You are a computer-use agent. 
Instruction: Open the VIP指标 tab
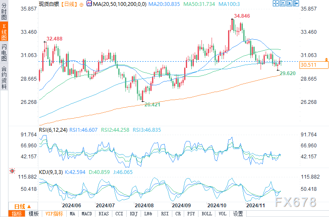(54, 214)
